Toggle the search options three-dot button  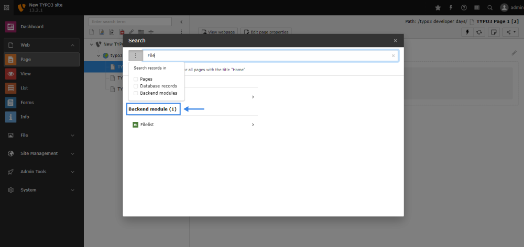(136, 56)
